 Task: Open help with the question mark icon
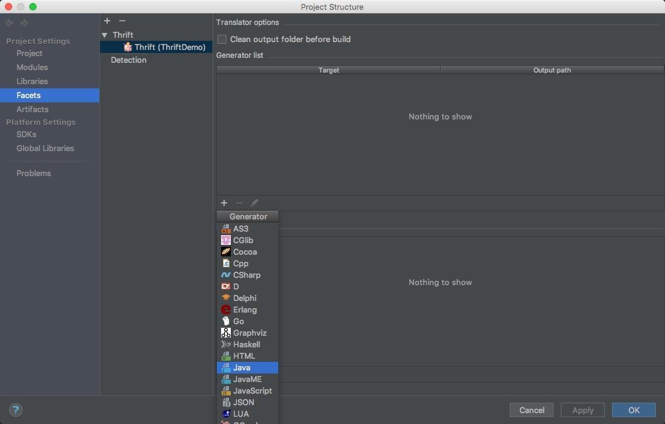tap(16, 410)
